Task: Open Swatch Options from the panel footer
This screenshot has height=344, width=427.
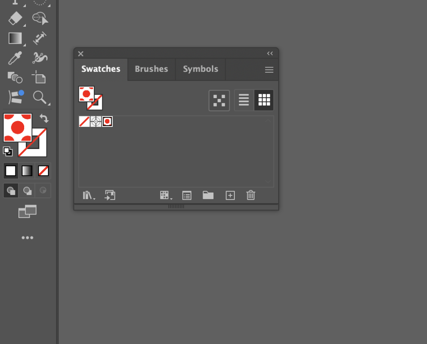Action: (x=186, y=195)
